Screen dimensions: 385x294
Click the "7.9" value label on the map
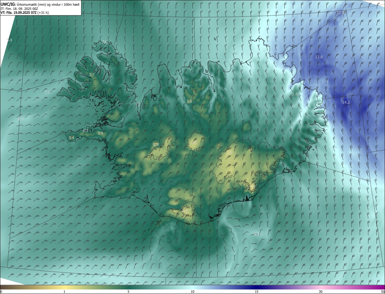coord(47,92)
